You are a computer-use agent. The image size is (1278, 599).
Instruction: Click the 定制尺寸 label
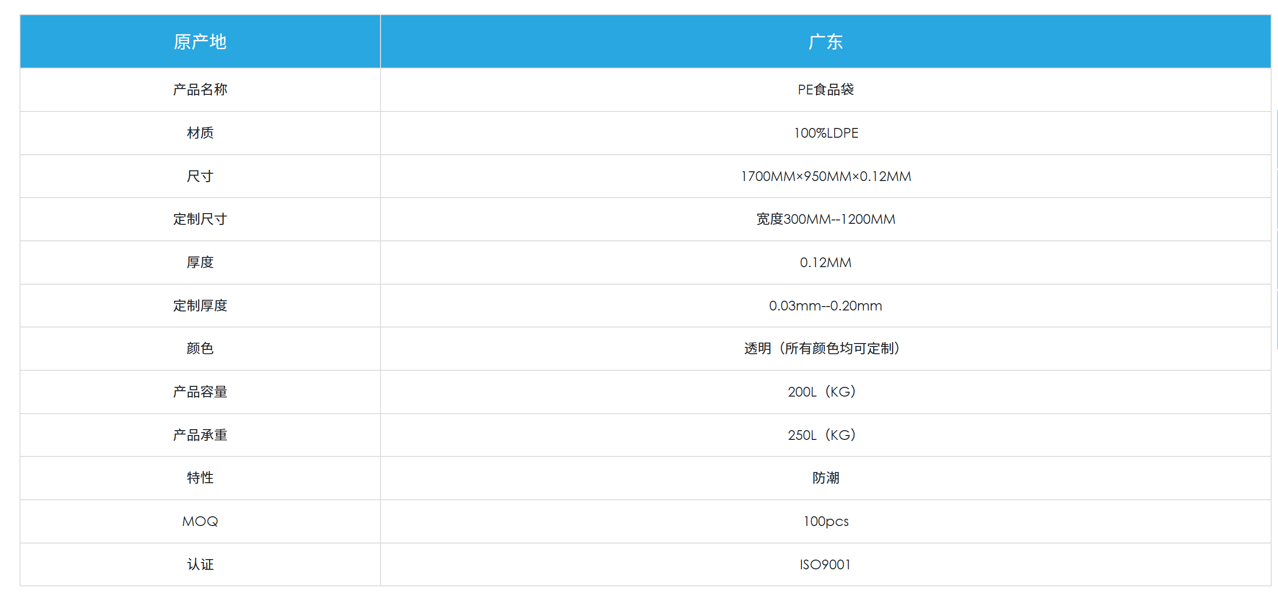click(200, 219)
